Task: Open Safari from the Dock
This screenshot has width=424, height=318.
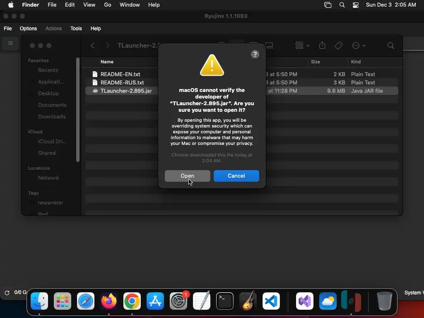Action: click(x=86, y=301)
